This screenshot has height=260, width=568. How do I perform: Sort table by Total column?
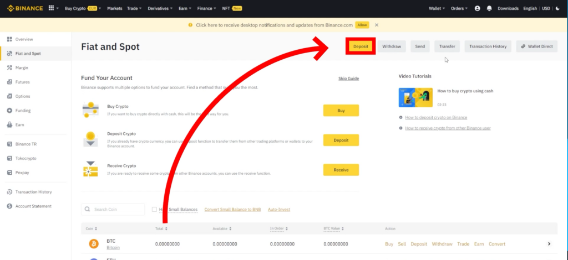pos(161,228)
